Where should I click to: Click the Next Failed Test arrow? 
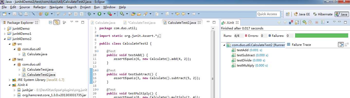pyautogui.click(x=279, y=23)
